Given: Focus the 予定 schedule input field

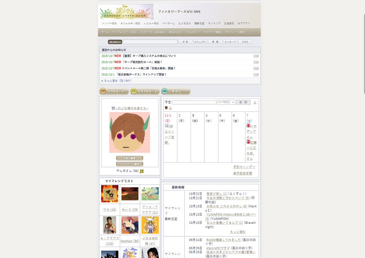Looking at the screenshot, I should pos(194,102).
